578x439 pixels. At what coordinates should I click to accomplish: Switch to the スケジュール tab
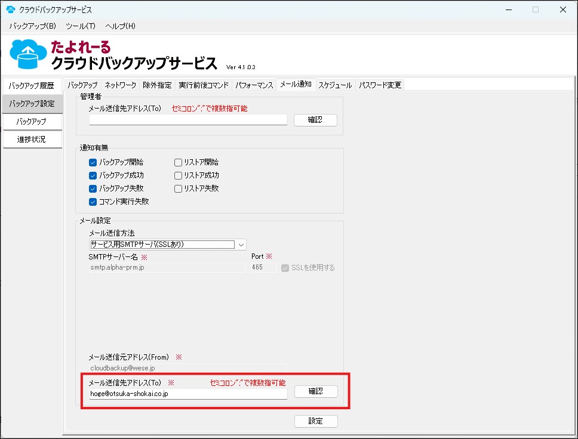tap(334, 85)
